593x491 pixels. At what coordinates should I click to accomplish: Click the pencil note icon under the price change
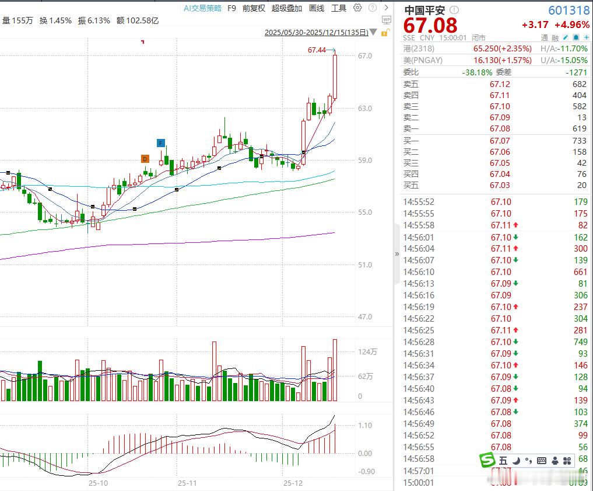pos(566,37)
